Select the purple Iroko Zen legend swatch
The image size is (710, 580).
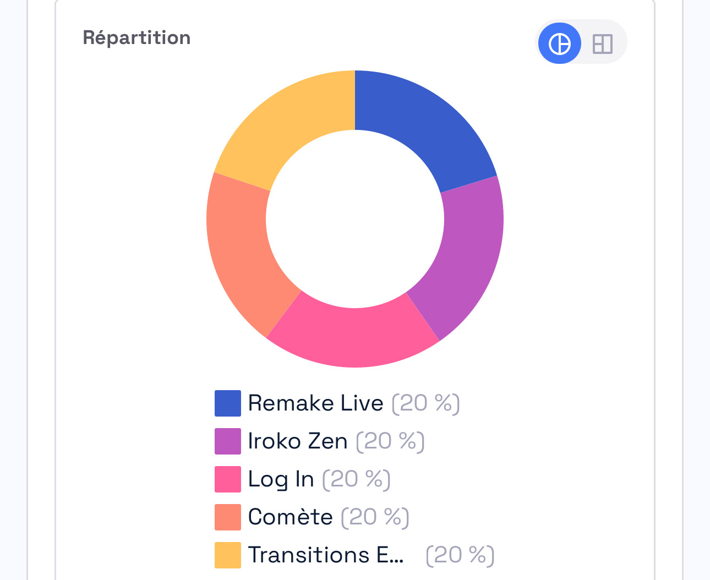[227, 441]
